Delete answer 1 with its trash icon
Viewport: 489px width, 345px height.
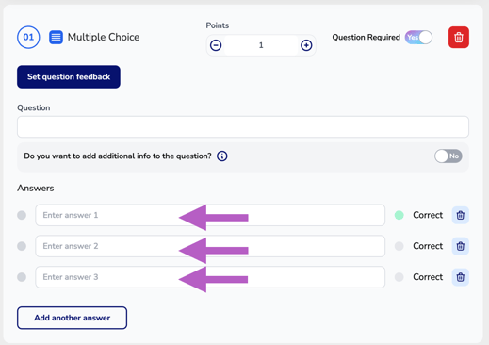coord(461,215)
